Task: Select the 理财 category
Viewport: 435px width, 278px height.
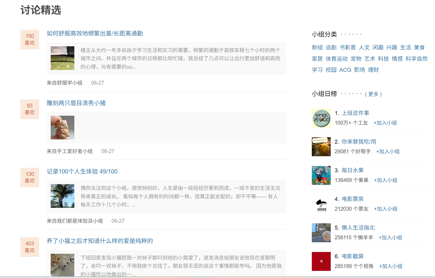Action: coord(373,70)
